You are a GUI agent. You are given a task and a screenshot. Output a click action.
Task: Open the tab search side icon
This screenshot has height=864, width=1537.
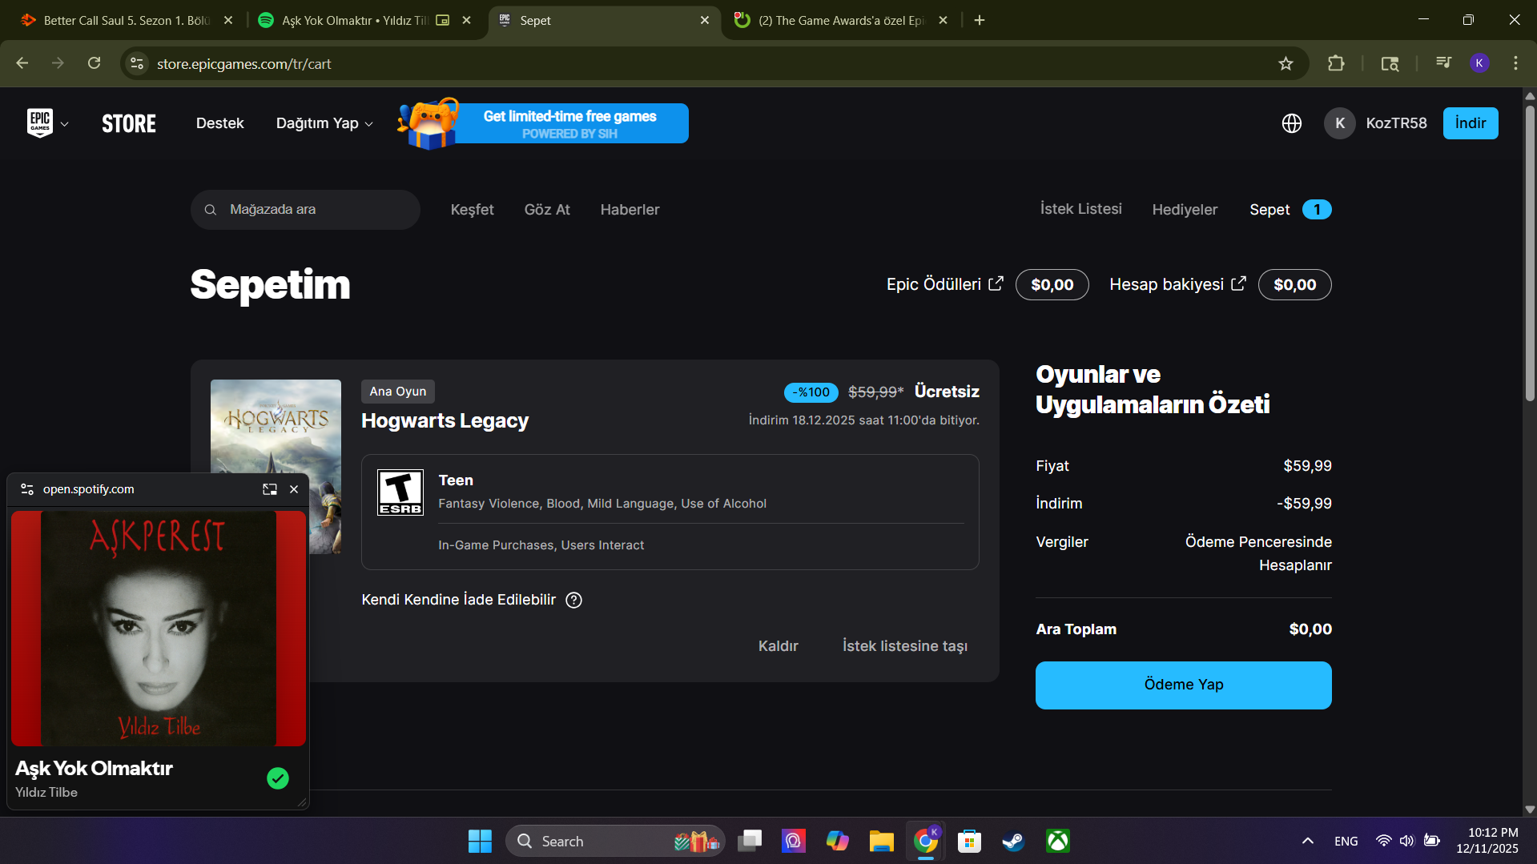pos(1390,63)
